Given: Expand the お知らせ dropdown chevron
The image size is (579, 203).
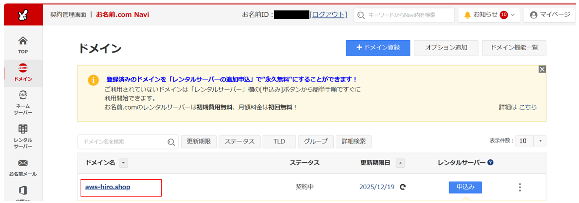Looking at the screenshot, I should tap(513, 15).
